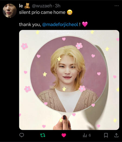The height and width of the screenshot is (142, 122).
Task: Open the post via 3h timestamp
Action: coord(57,6)
